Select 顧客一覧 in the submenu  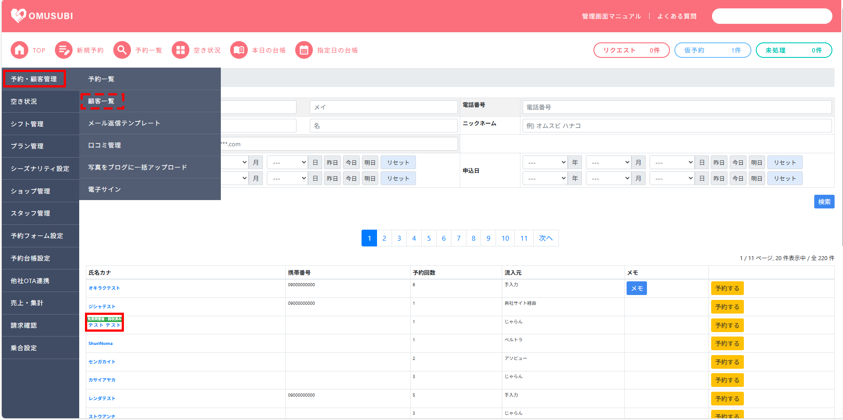(x=101, y=101)
